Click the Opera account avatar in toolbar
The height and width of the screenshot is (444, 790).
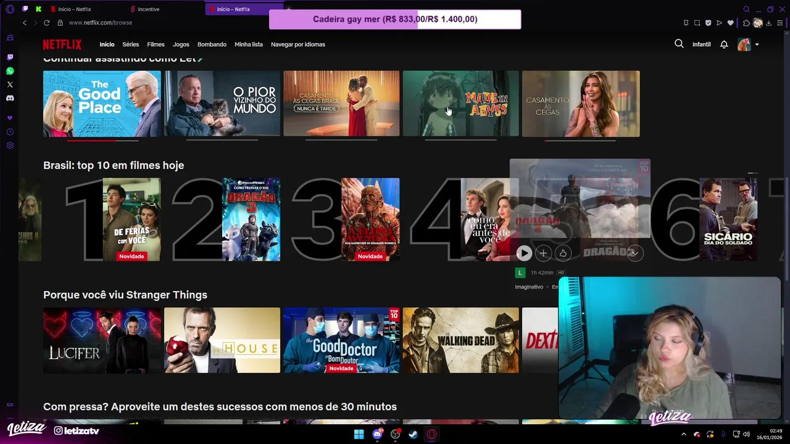[x=758, y=23]
